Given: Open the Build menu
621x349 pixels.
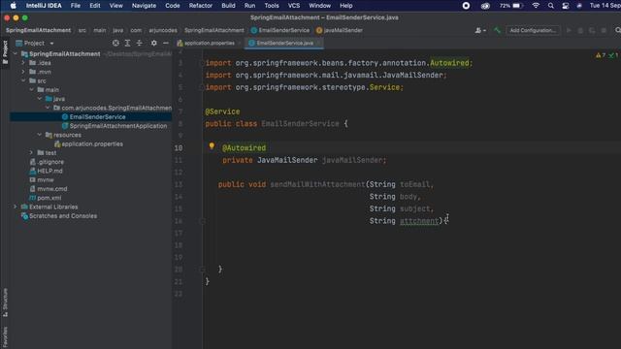Looking at the screenshot, I should [x=228, y=6].
